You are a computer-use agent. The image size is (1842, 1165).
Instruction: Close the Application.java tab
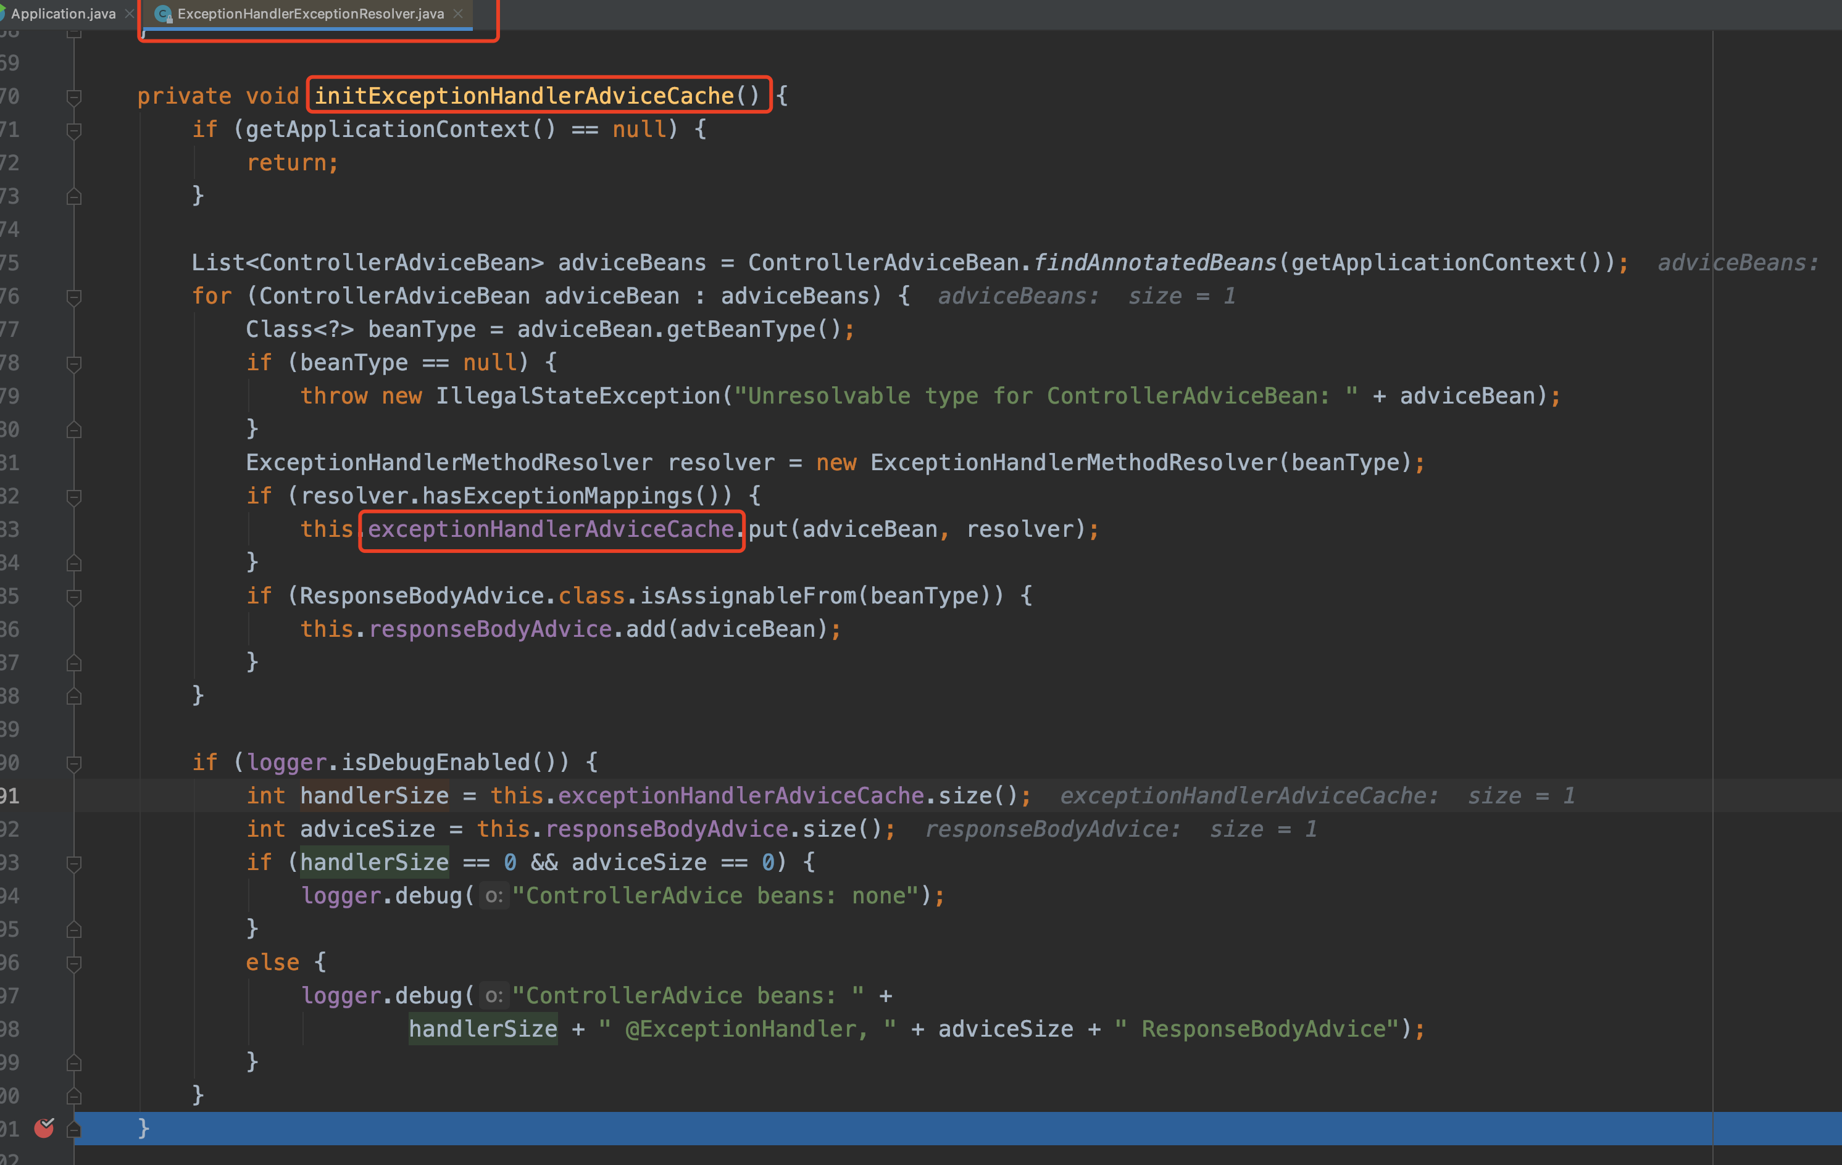tap(129, 14)
